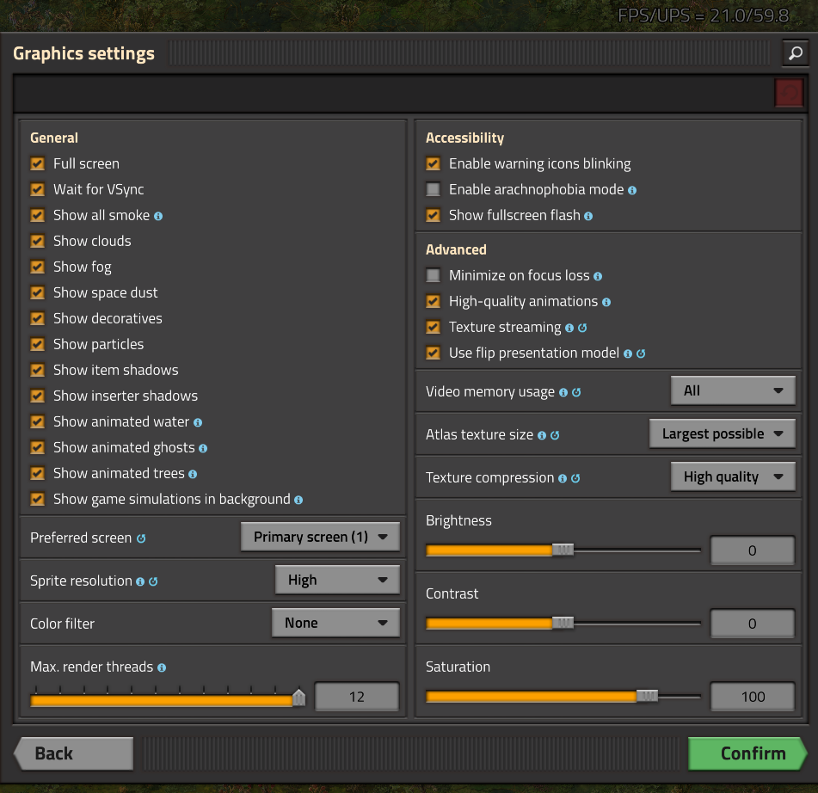
Task: Open the Sprite resolution dropdown
Action: (x=337, y=580)
